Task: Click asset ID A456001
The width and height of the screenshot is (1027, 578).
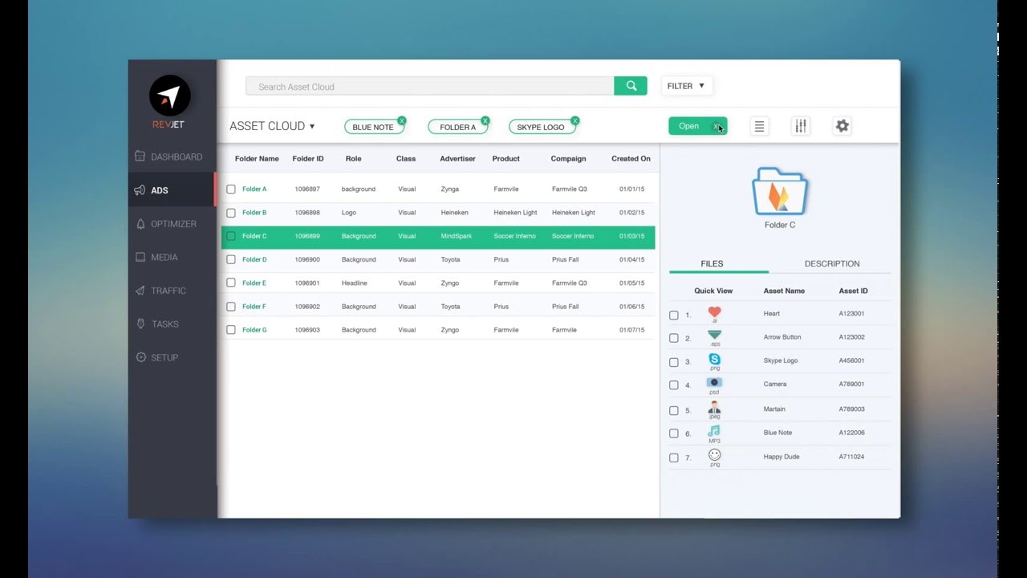Action: (x=851, y=361)
